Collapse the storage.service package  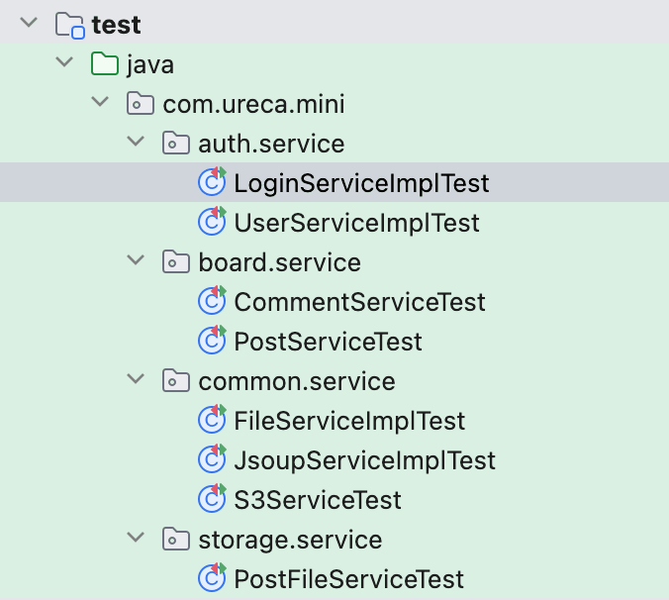pos(136,539)
